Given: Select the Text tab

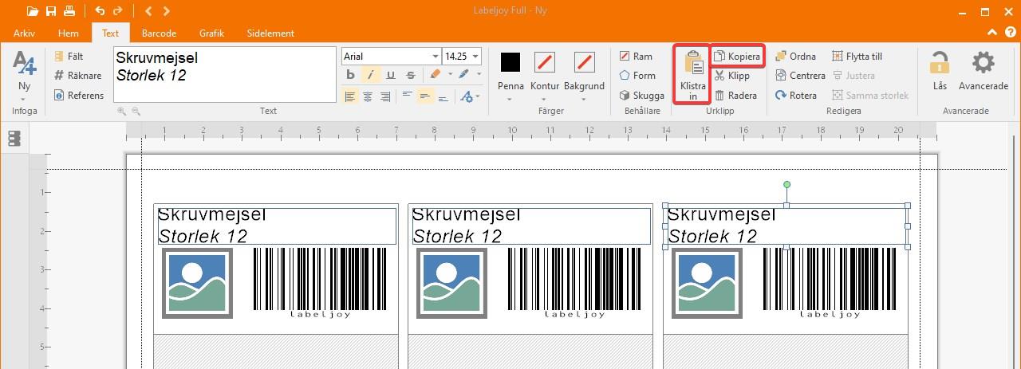Looking at the screenshot, I should (x=111, y=33).
